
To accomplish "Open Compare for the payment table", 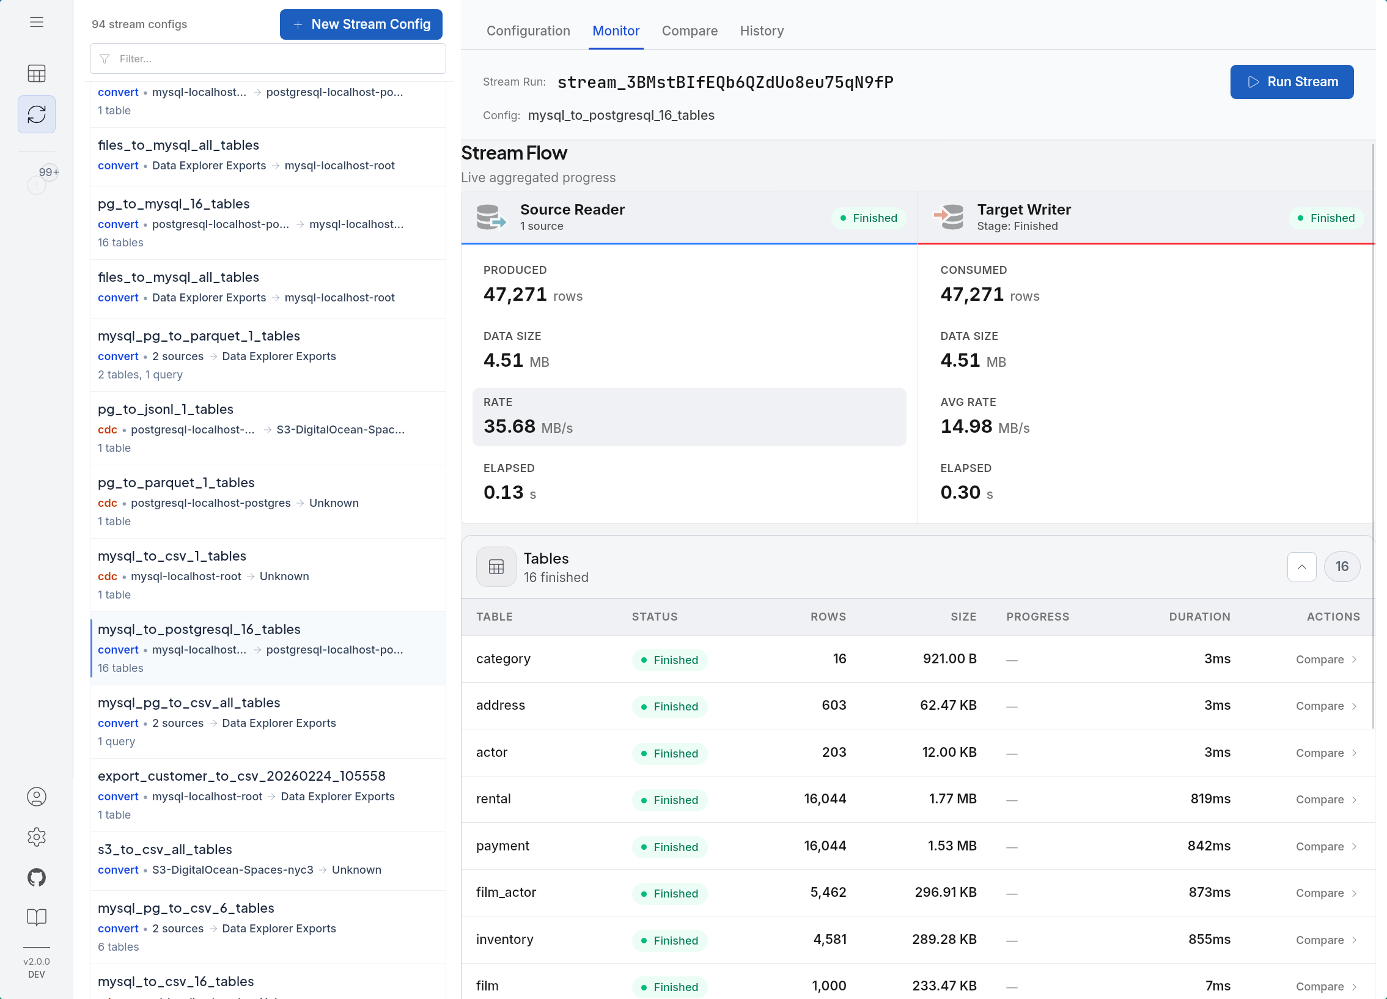I will click(x=1326, y=847).
